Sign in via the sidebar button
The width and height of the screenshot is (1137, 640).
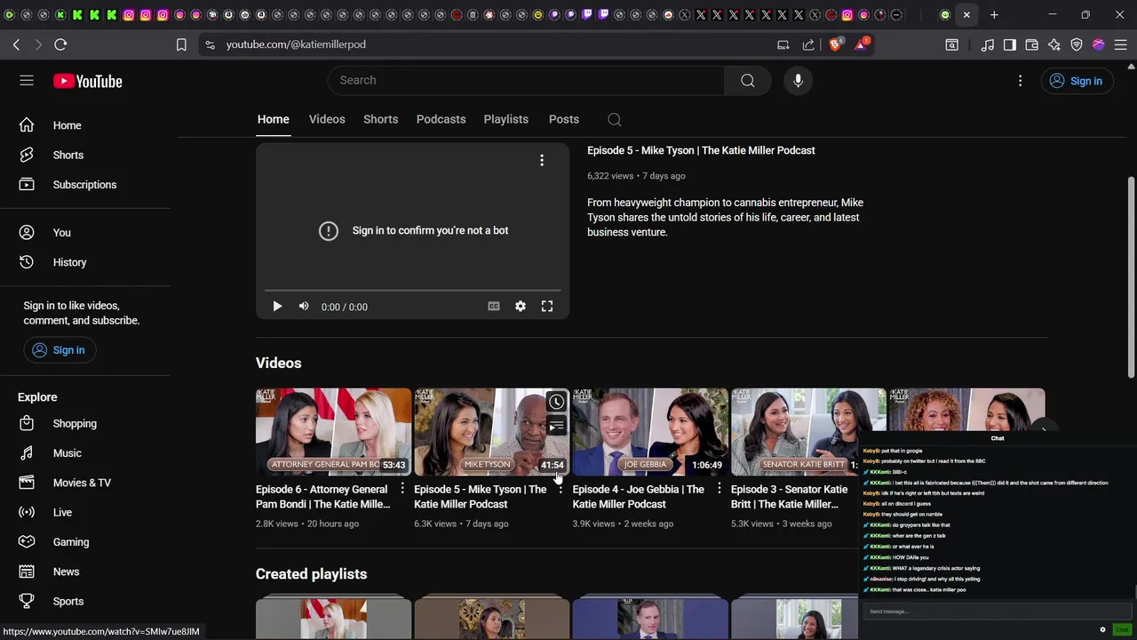[59, 350]
